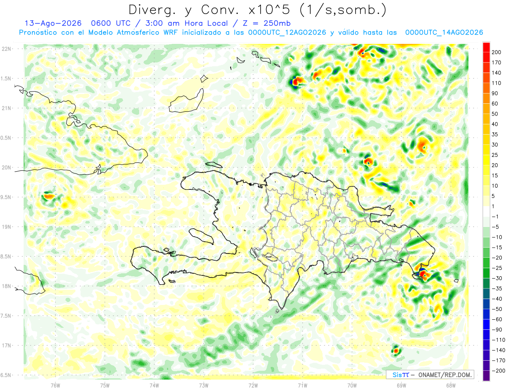Image resolution: width=506 pixels, height=391 pixels.
Task: Click the -170 color scale value
Action: click(x=499, y=361)
